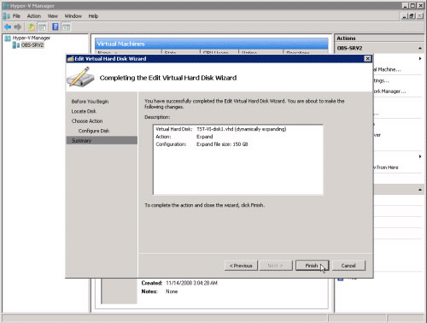Select Hyper-V Manager tree node
This screenshot has height=323, width=427.
pyautogui.click(x=32, y=38)
